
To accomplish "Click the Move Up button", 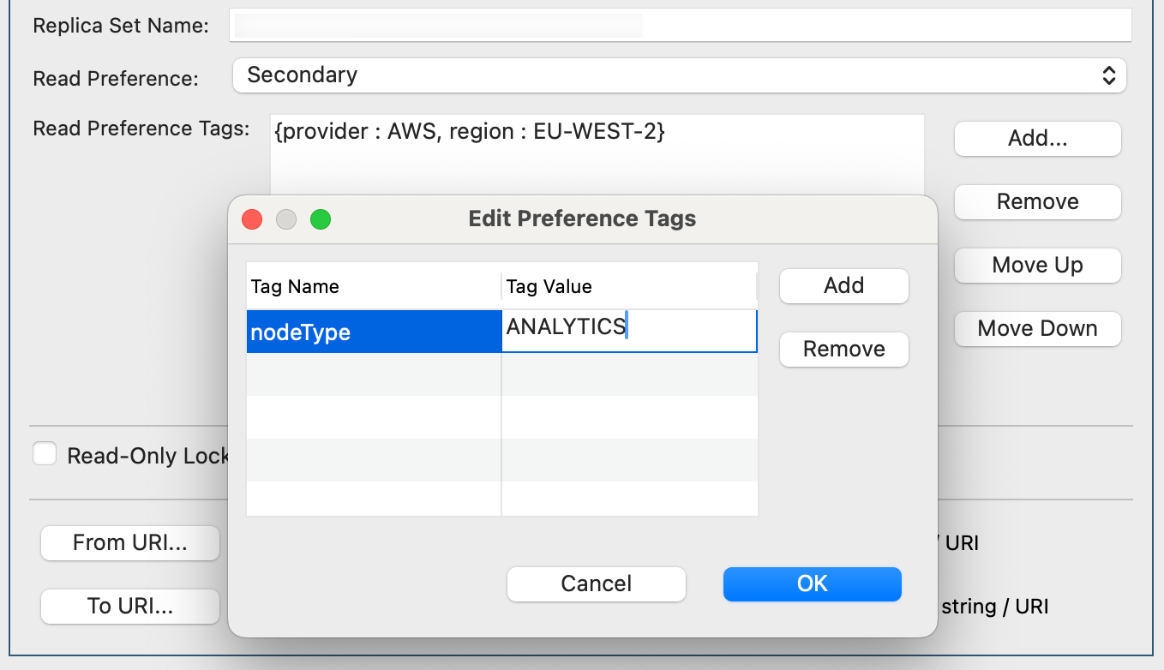I will (x=1037, y=265).
